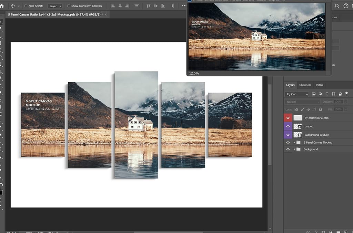Click the 12.5% zoom level in the floating window

(x=194, y=73)
